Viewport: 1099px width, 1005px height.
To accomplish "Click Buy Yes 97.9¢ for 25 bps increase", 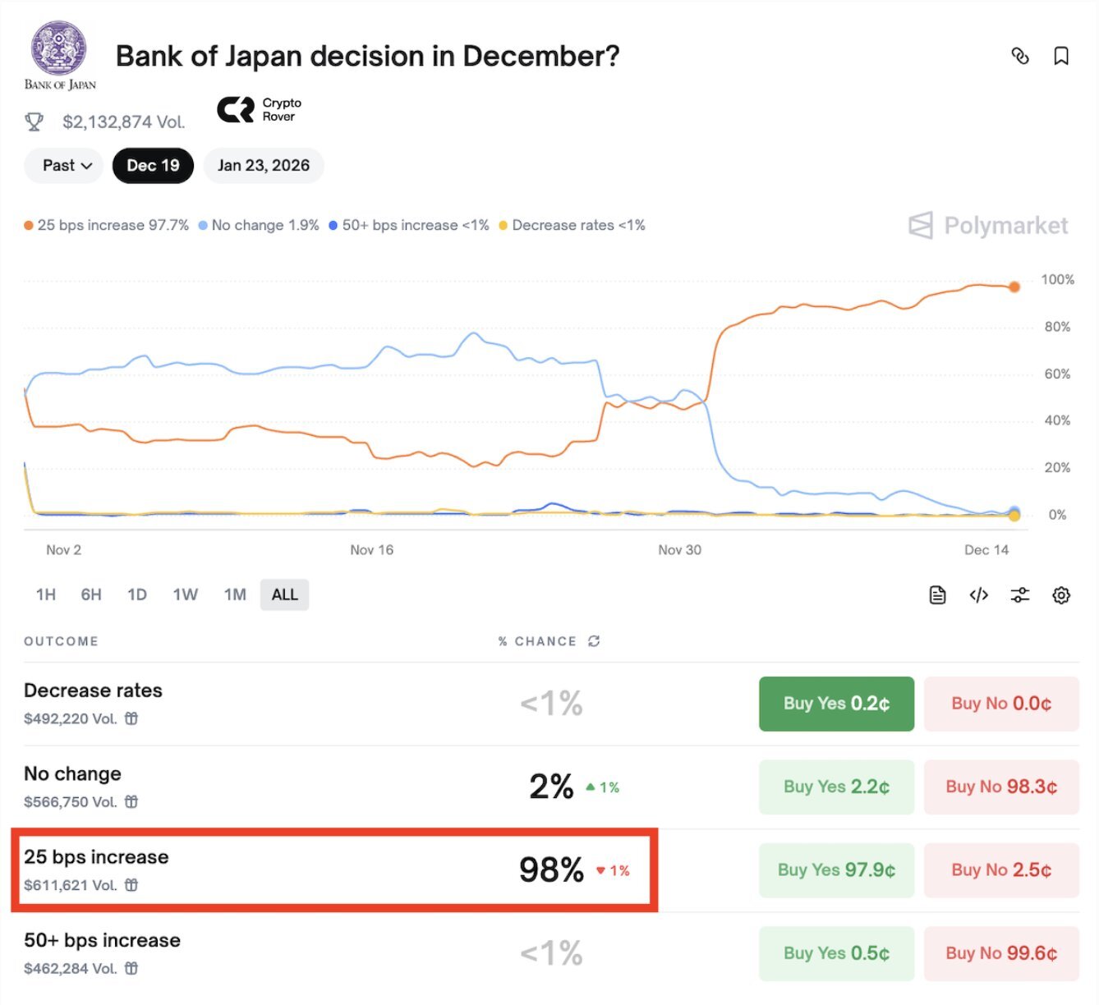I will click(835, 870).
